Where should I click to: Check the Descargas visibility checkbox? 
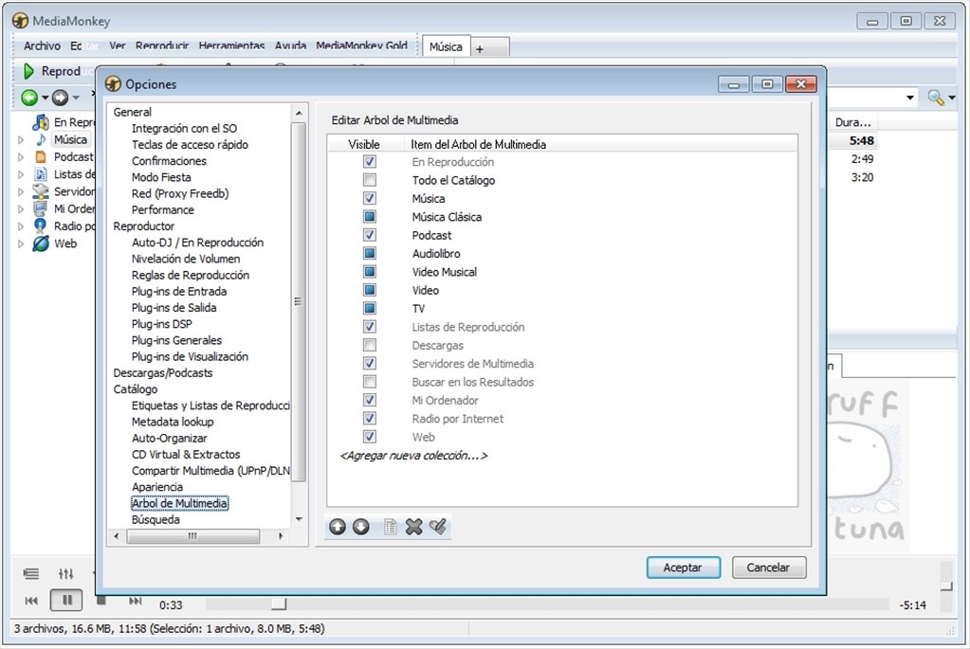click(x=369, y=345)
